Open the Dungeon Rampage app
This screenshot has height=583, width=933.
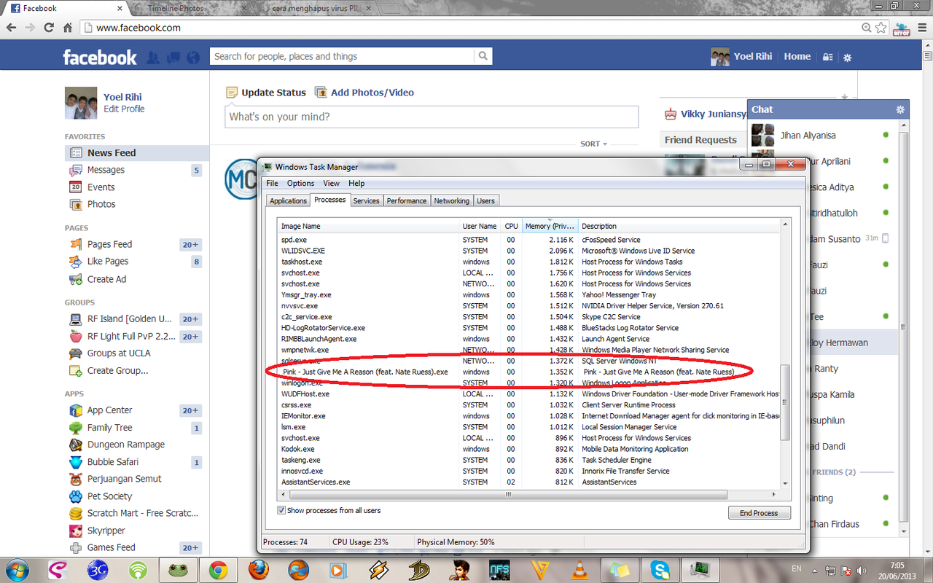point(126,445)
